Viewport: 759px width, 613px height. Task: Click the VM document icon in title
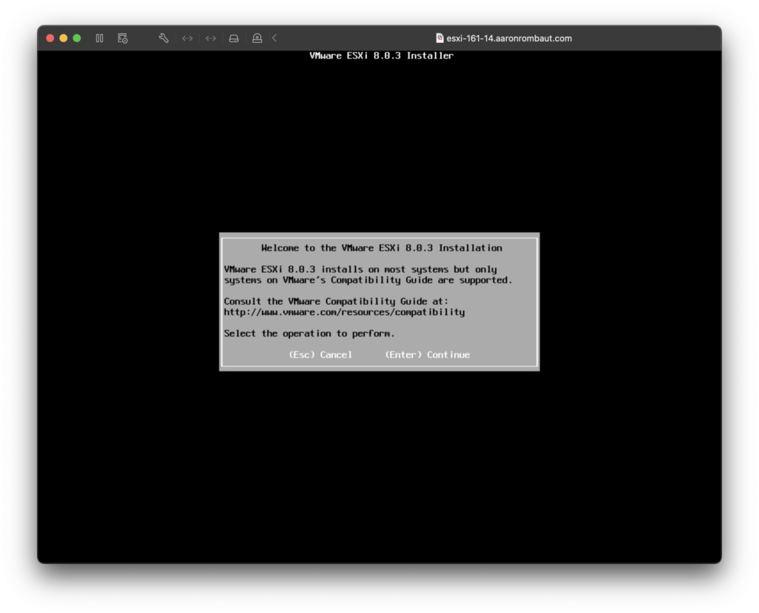tap(440, 39)
